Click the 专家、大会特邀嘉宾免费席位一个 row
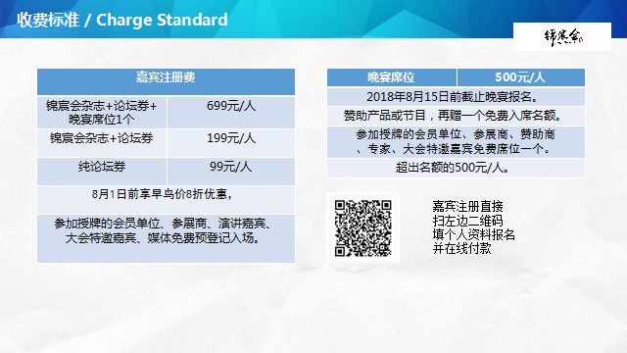 [456, 142]
